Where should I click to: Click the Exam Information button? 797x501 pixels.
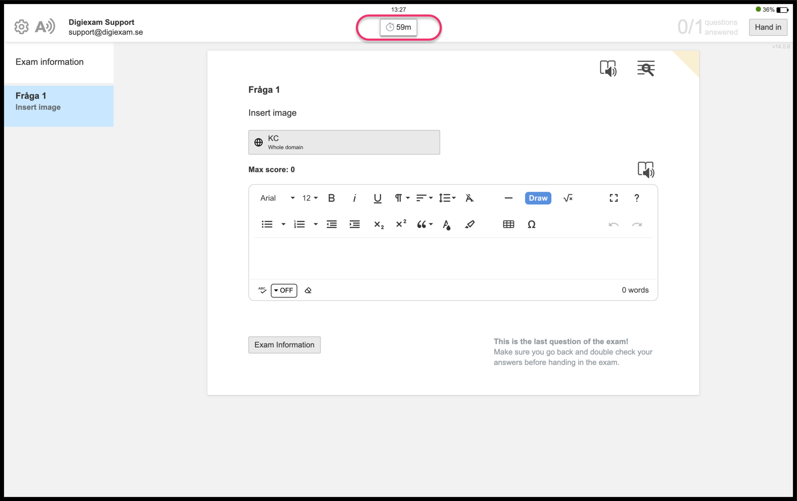pyautogui.click(x=284, y=345)
